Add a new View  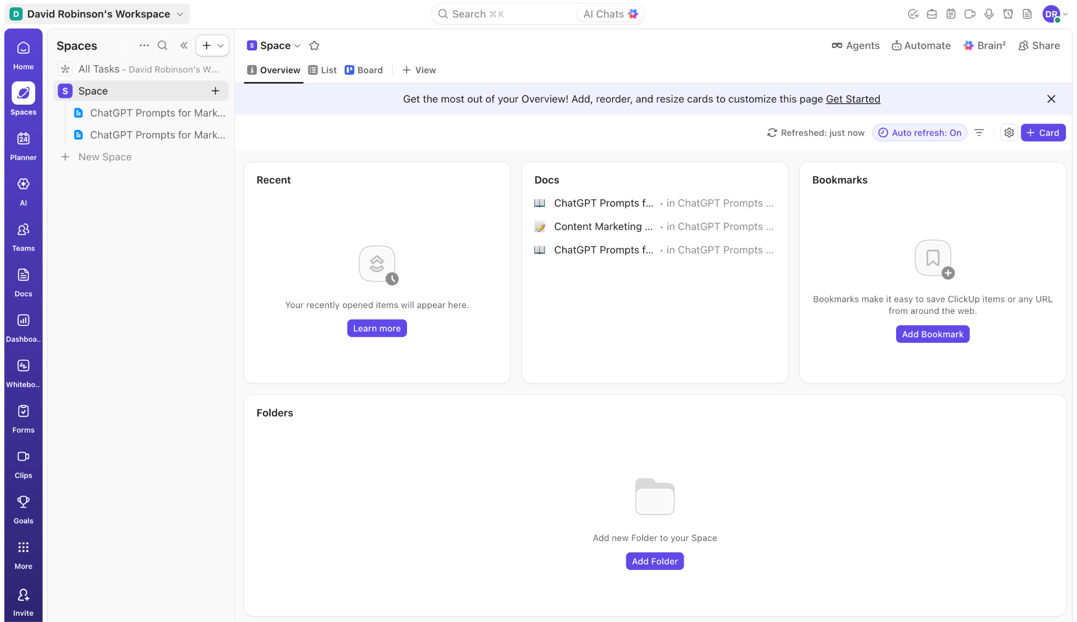pyautogui.click(x=419, y=70)
